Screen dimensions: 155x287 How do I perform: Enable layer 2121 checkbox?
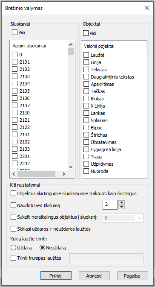pos(14,120)
